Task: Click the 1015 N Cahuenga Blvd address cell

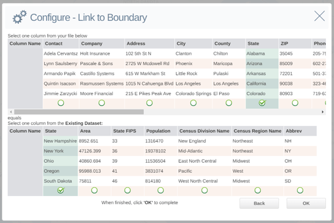Action: (150, 84)
